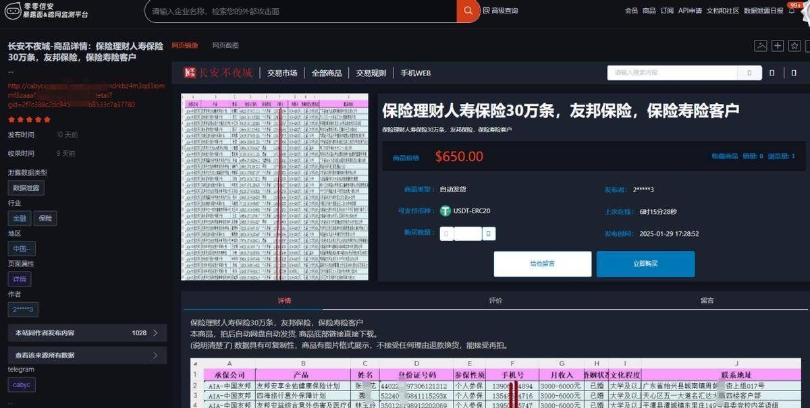This screenshot has height=408, width=810.
Task: Switch to the 网页截图 tab
Action: click(225, 46)
